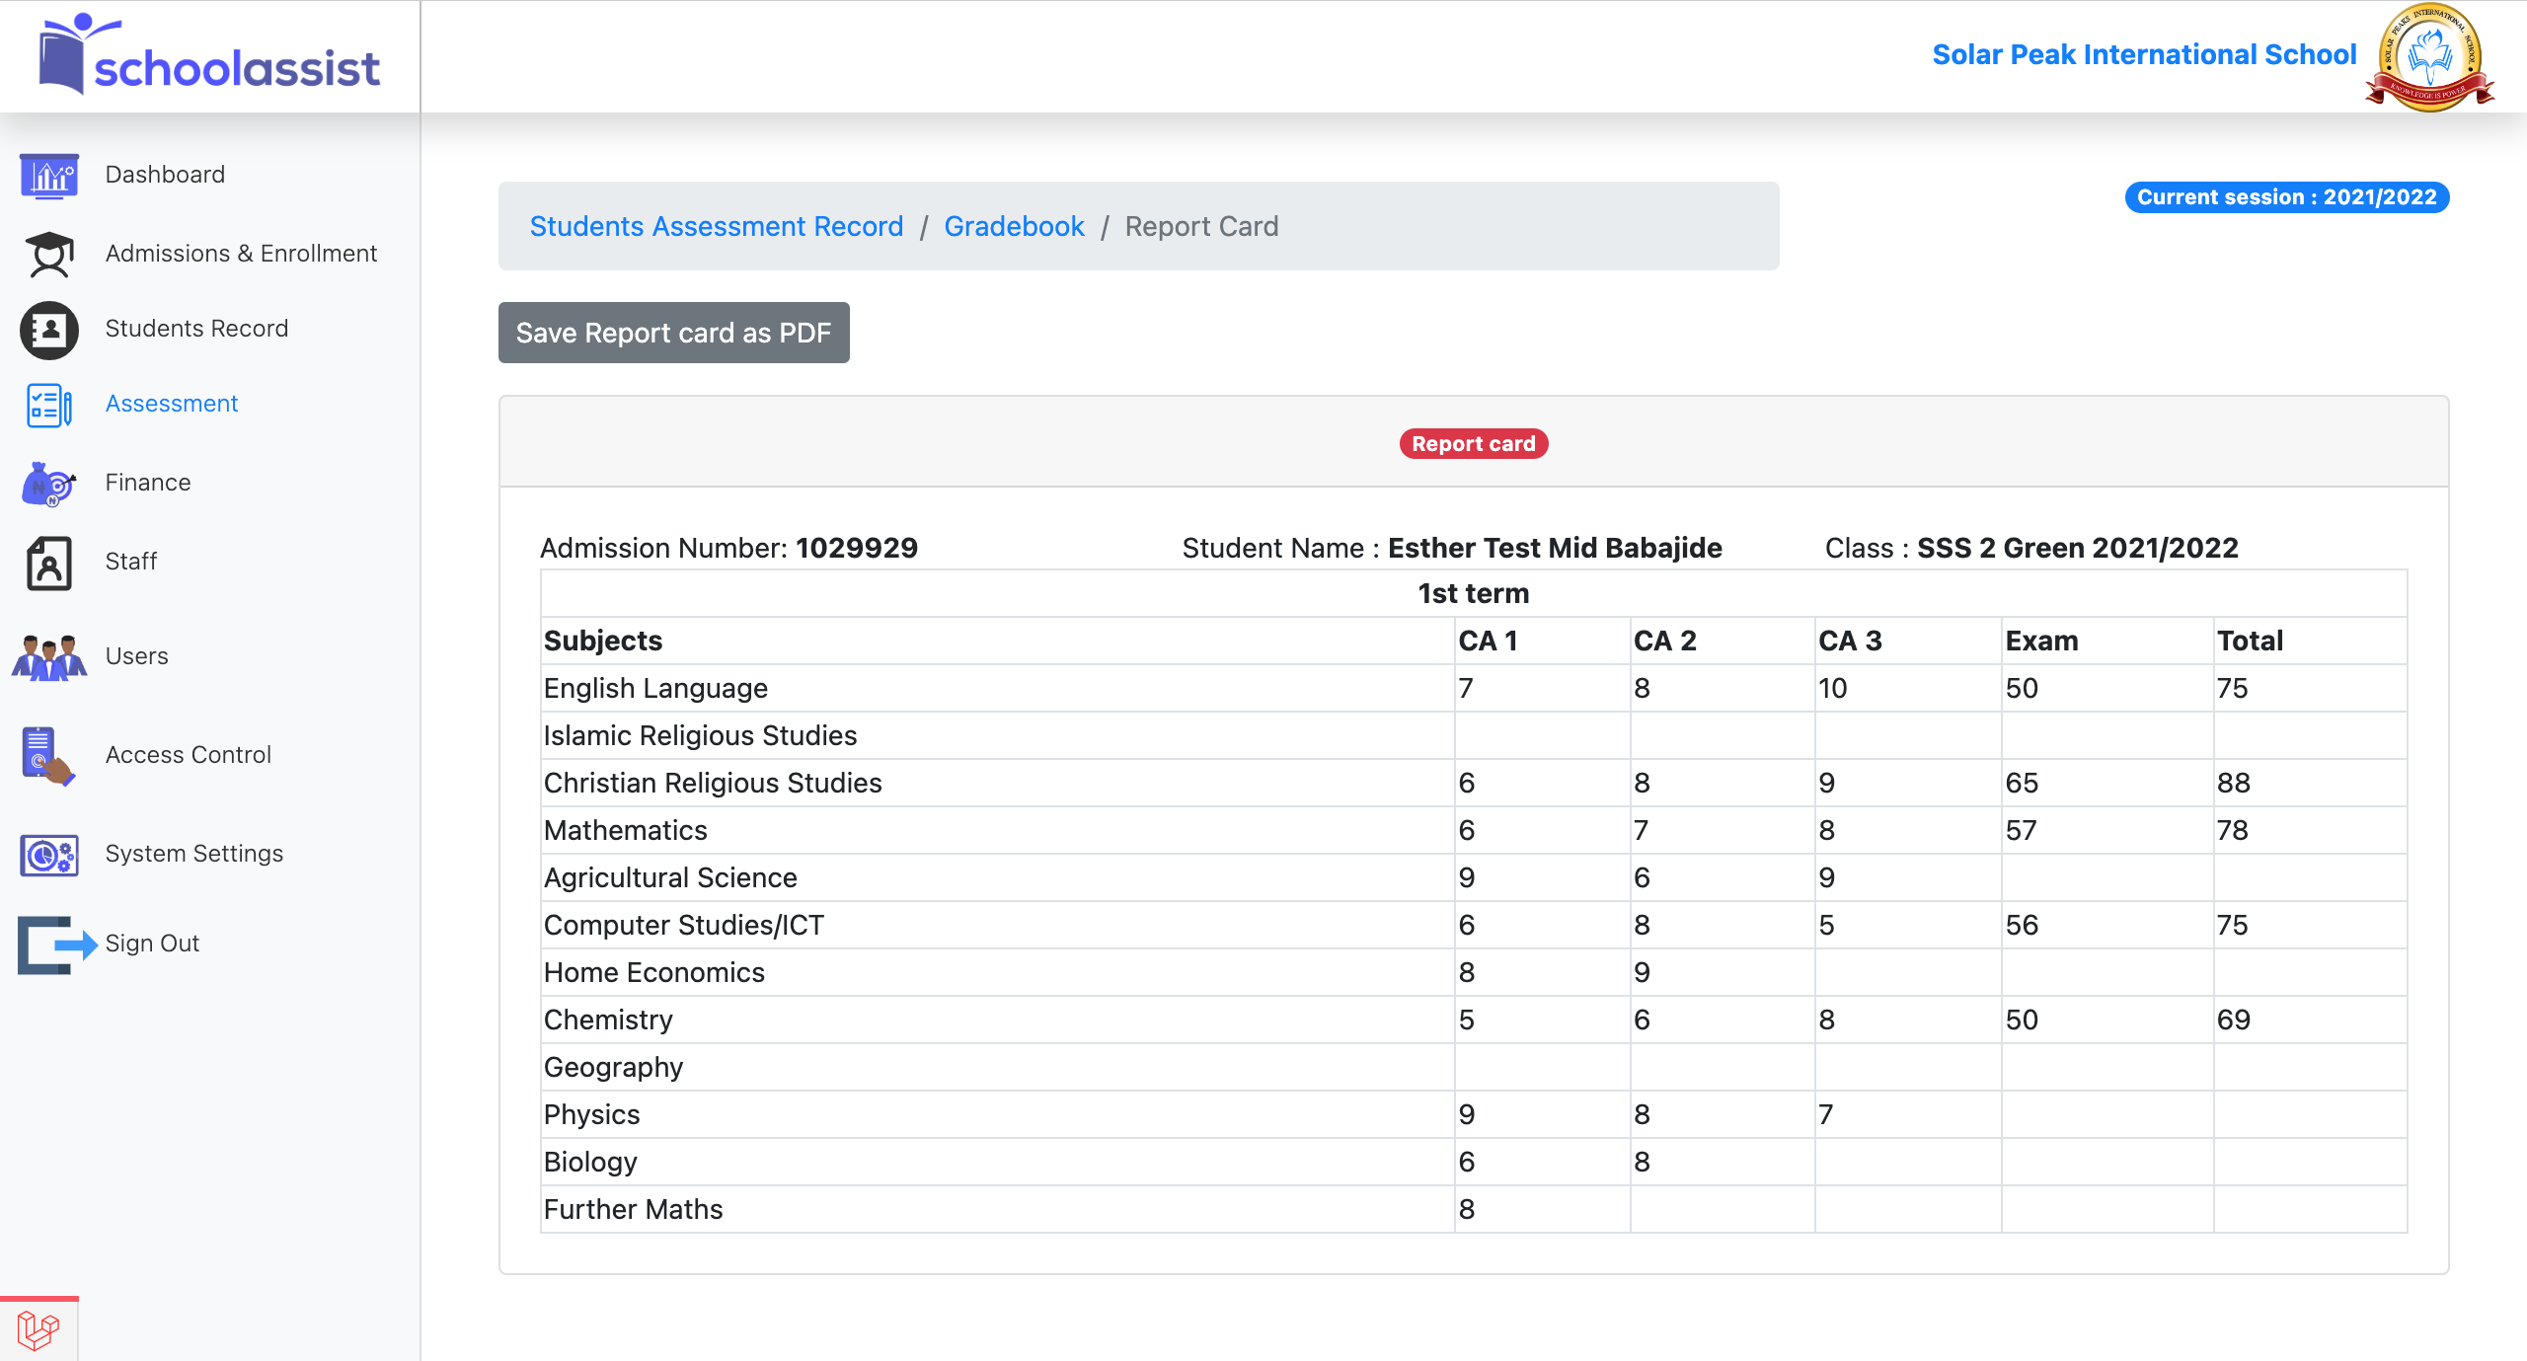Viewport: 2527px width, 1361px height.
Task: Click Save Report card as PDF
Action: (674, 333)
